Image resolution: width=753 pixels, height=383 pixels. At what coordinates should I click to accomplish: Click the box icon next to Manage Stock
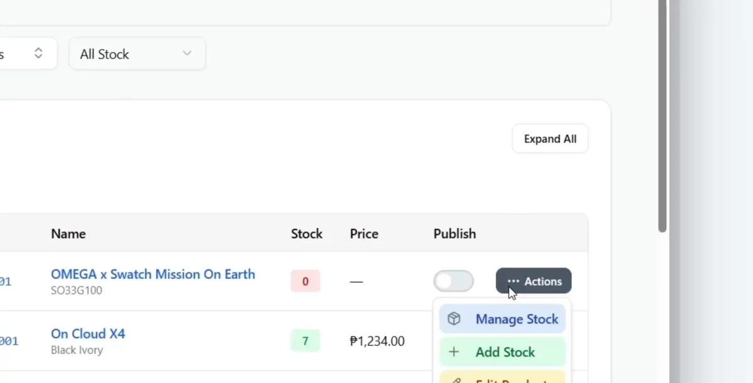pos(454,319)
